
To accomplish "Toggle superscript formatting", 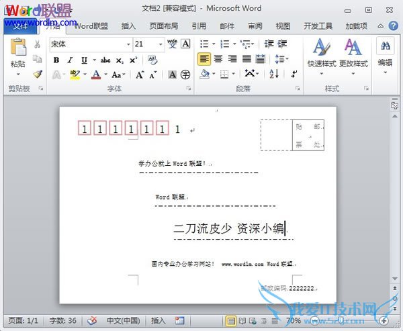I will 133,60.
